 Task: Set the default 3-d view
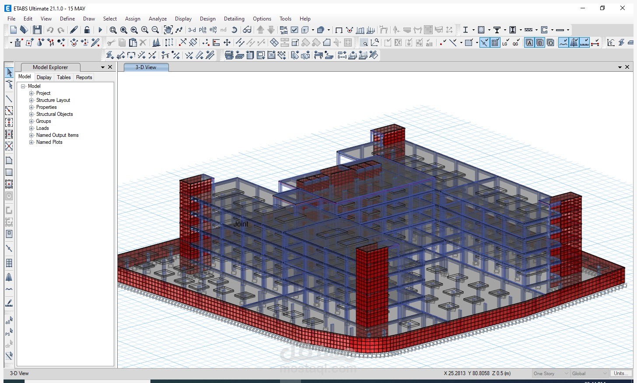pos(192,30)
